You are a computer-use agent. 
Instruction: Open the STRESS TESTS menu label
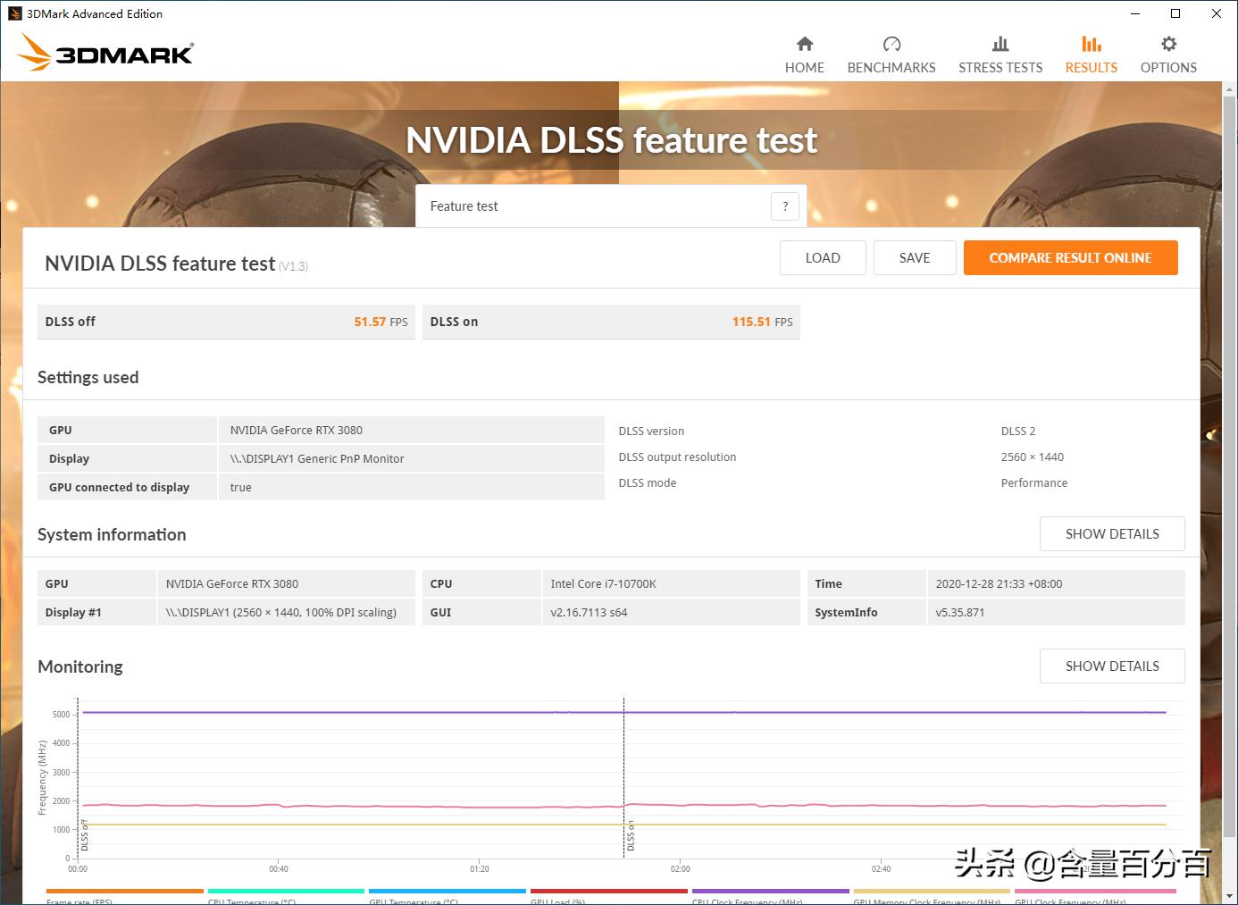tap(1000, 68)
